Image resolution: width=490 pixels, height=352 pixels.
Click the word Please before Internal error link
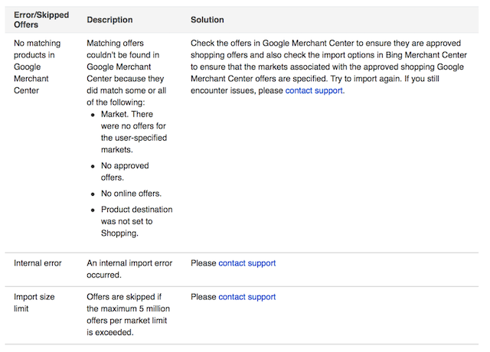pyautogui.click(x=204, y=263)
